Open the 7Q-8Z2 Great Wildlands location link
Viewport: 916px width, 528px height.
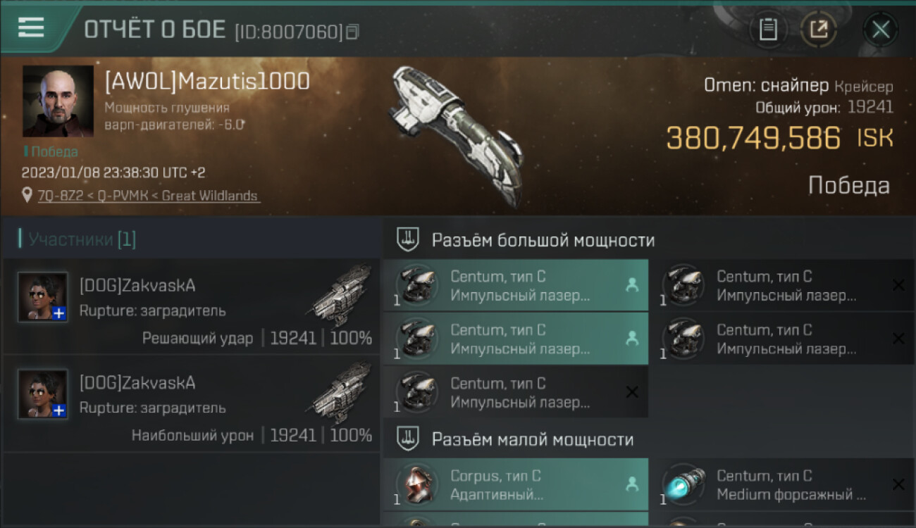click(148, 196)
